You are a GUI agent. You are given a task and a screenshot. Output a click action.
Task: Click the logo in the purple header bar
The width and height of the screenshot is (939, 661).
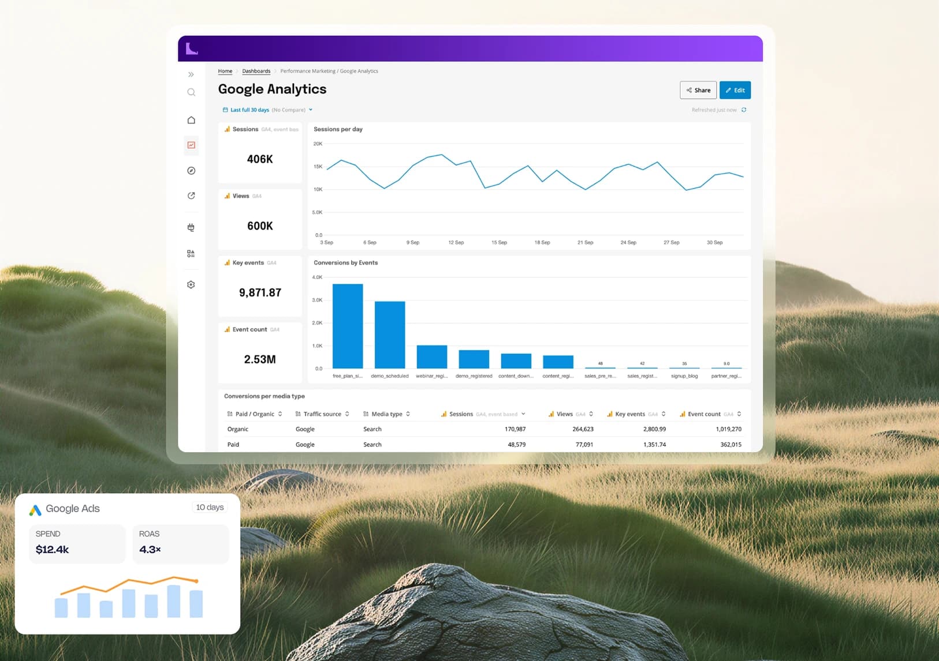coord(192,48)
